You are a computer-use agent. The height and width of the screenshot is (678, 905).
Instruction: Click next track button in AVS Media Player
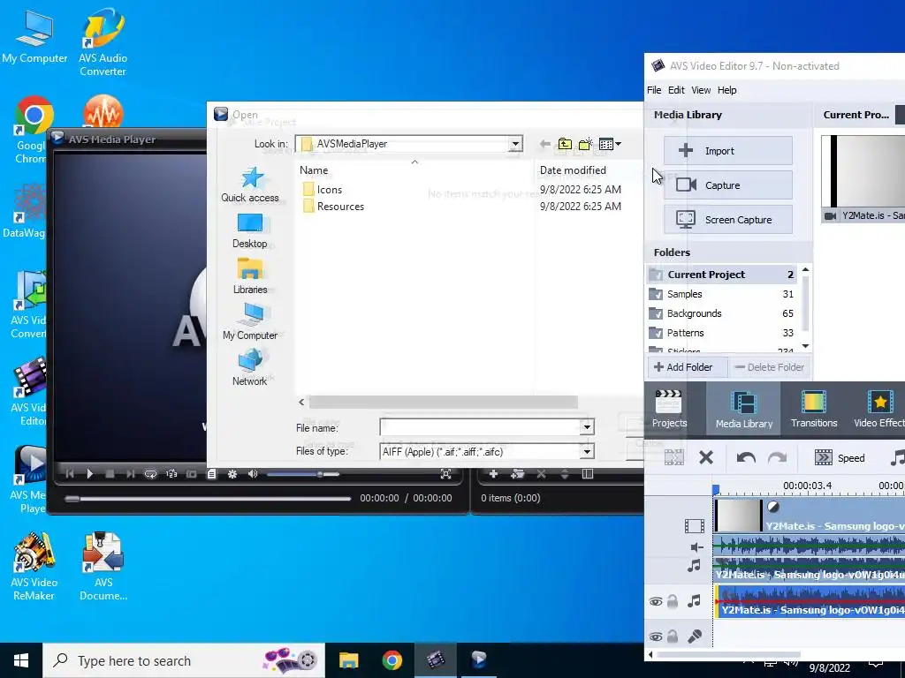[130, 474]
